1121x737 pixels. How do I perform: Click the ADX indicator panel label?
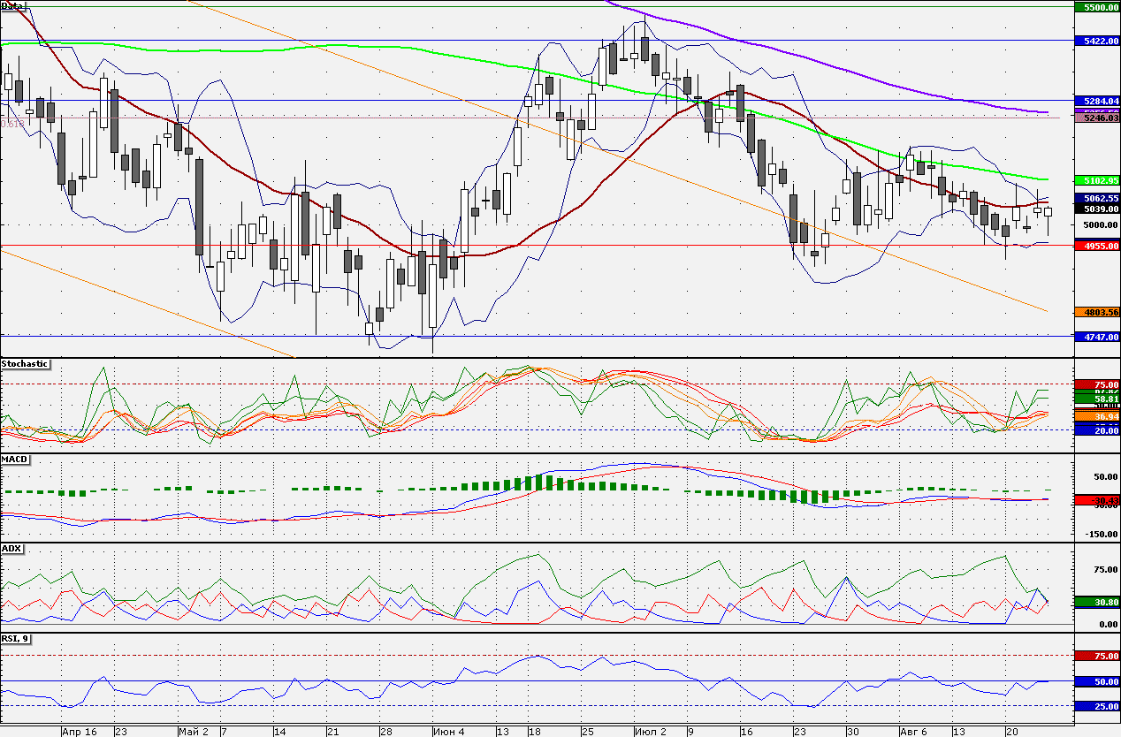click(11, 549)
